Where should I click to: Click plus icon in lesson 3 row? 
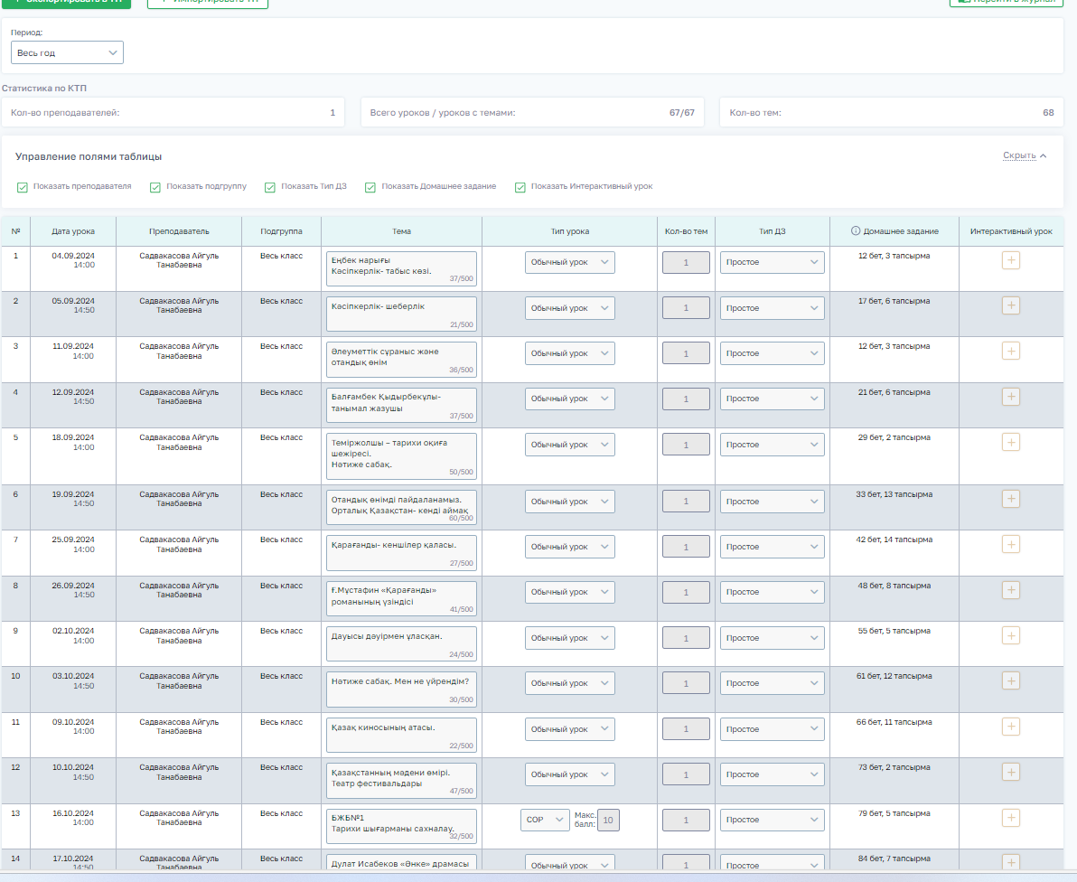pos(1011,351)
